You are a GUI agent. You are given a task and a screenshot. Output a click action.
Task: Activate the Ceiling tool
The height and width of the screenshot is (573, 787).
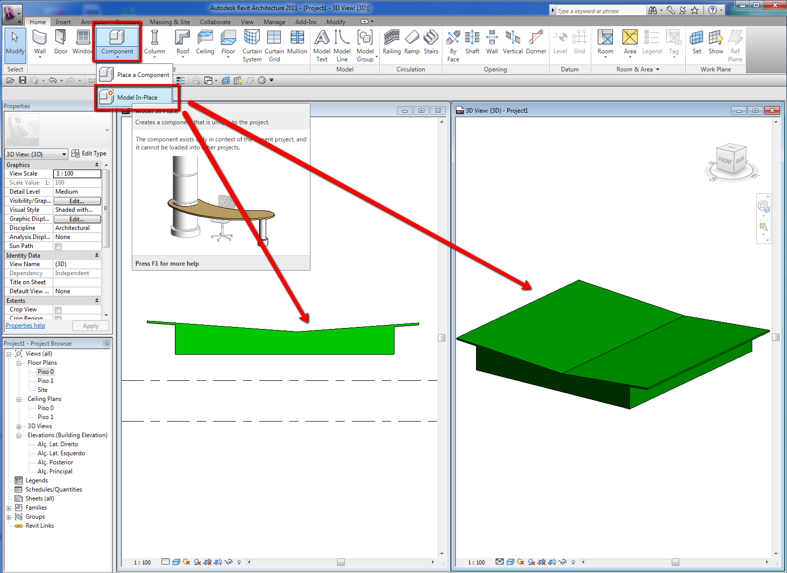(205, 42)
